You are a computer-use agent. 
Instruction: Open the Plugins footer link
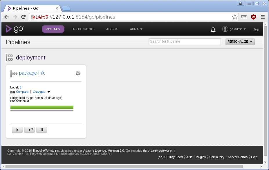201,157
